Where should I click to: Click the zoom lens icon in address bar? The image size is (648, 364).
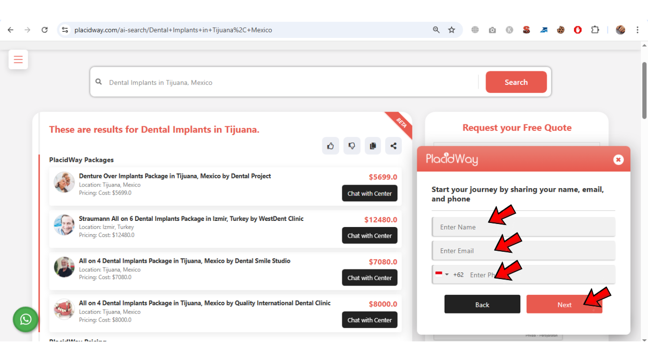coord(436,30)
